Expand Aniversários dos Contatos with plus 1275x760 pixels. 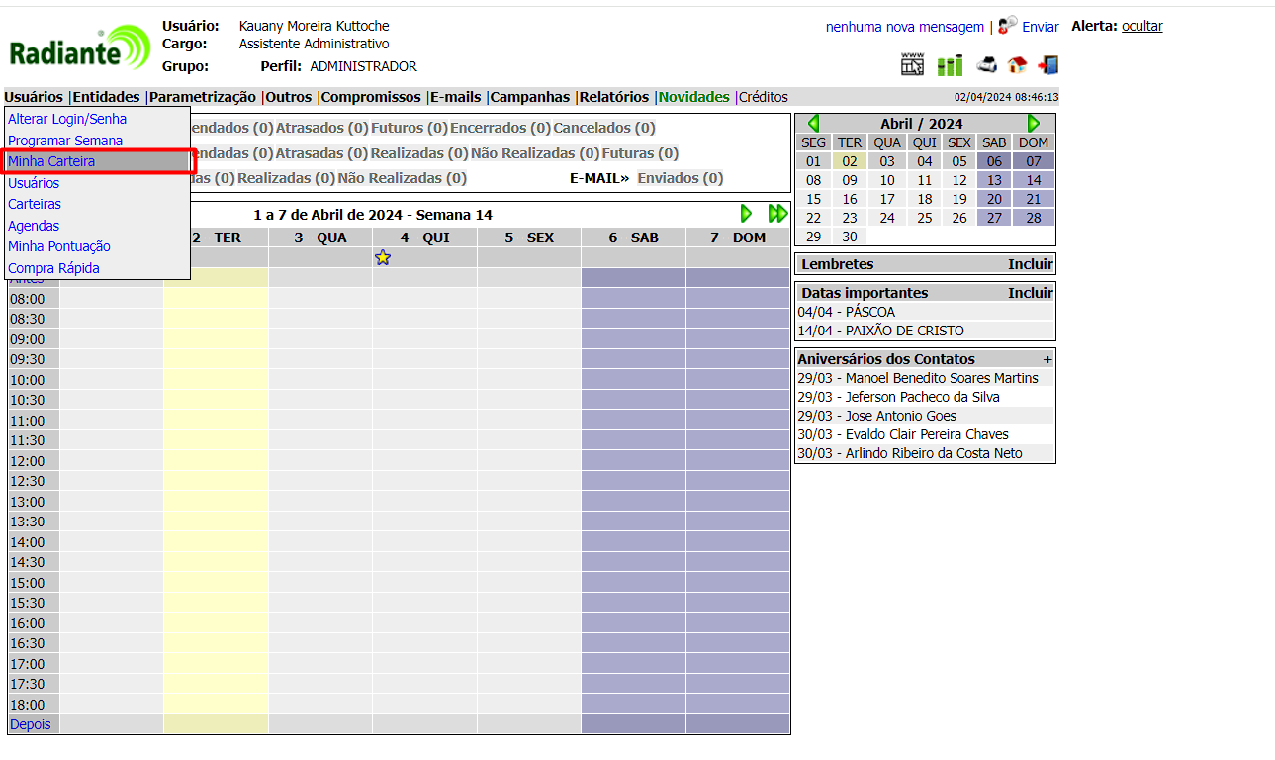tap(1047, 359)
